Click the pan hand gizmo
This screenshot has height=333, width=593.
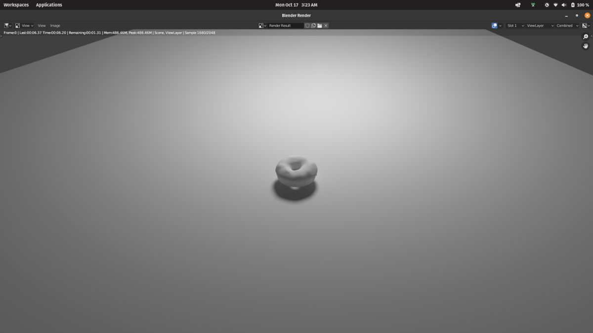(586, 46)
